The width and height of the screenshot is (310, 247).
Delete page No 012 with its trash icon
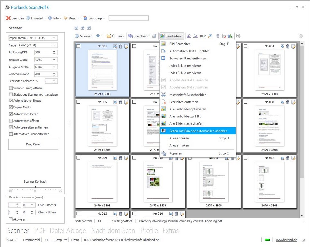(x=288, y=158)
